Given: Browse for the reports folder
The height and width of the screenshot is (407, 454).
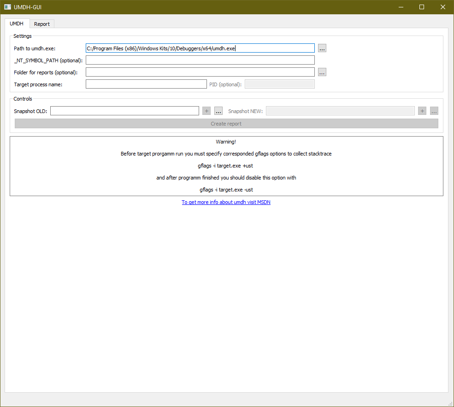Looking at the screenshot, I should pos(322,72).
